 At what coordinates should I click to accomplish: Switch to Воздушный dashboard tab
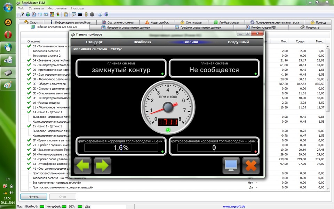[239, 42]
